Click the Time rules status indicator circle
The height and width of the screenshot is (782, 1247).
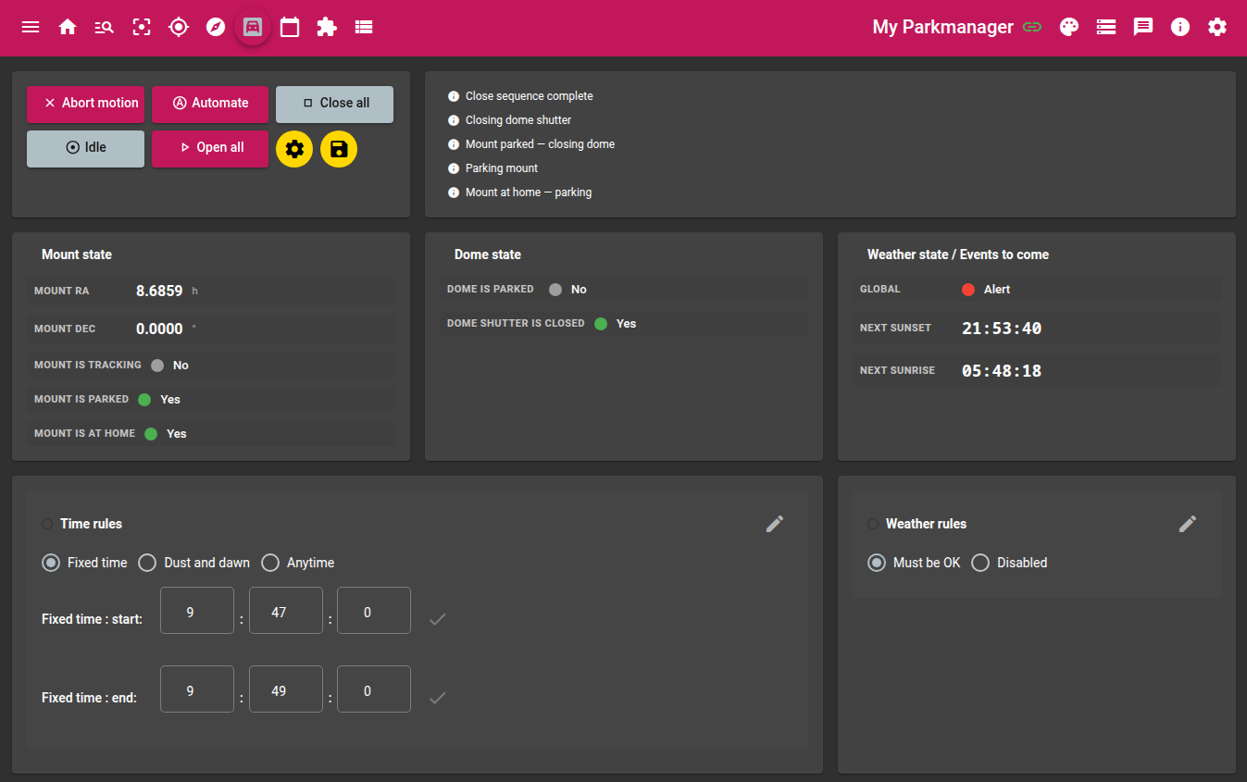coord(47,524)
